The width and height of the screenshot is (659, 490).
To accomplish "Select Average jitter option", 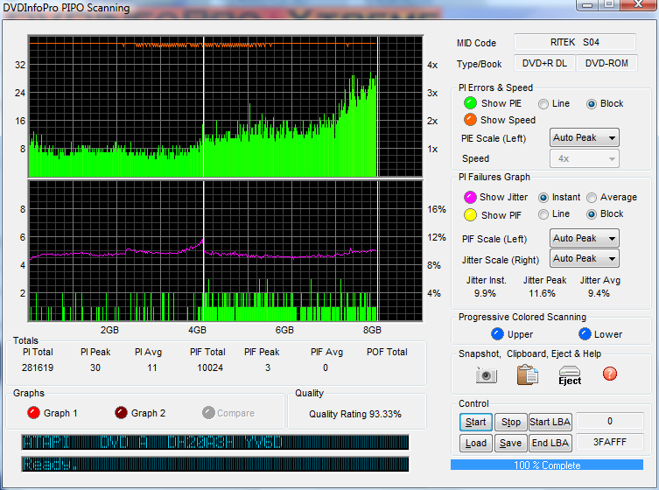I will click(592, 198).
